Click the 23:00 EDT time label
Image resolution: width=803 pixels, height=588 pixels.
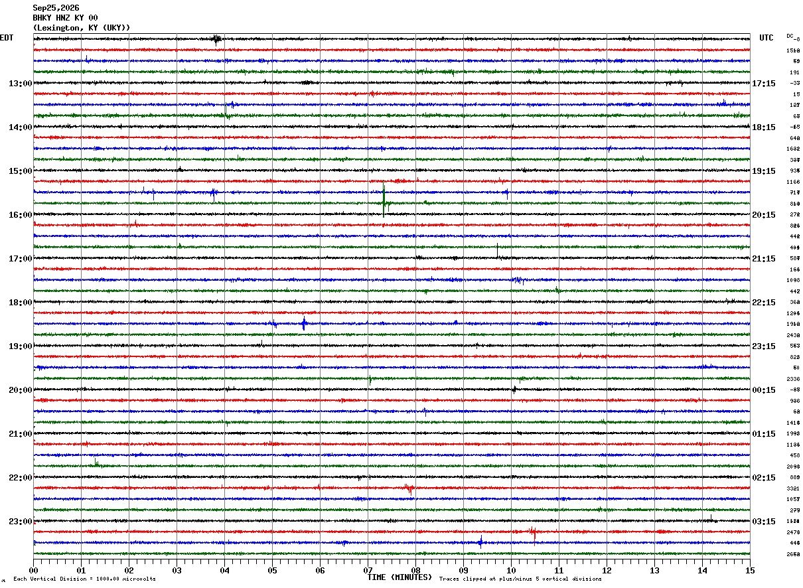click(x=20, y=522)
